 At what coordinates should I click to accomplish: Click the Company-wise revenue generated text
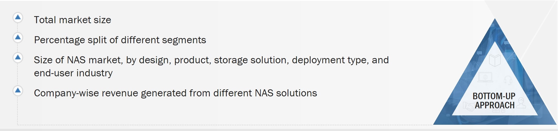click(175, 93)
